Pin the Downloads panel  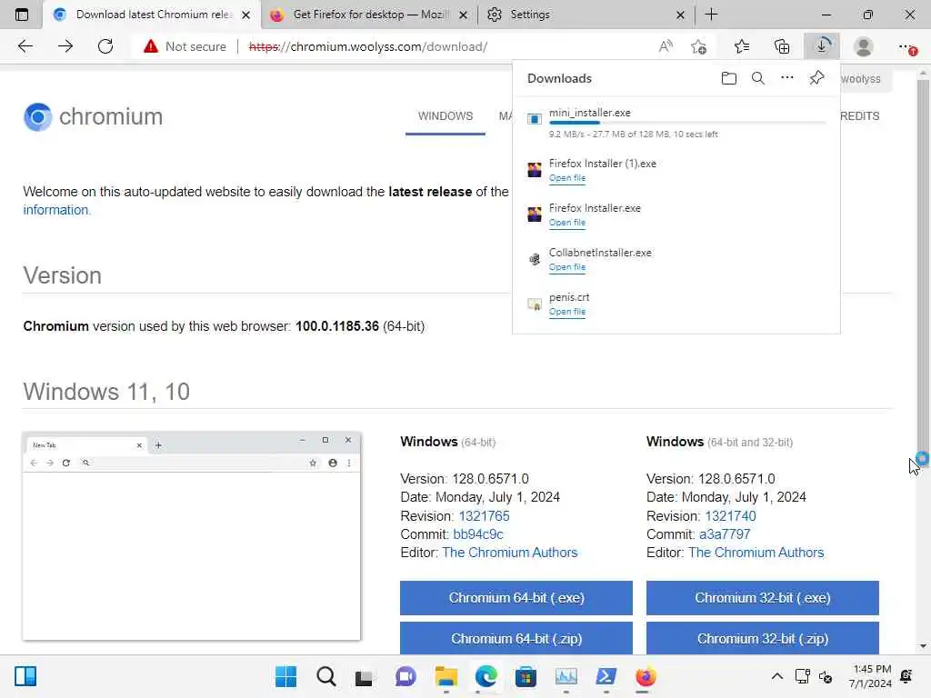817,78
